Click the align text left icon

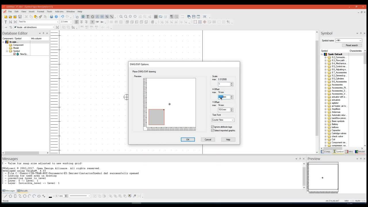[x=77, y=22]
